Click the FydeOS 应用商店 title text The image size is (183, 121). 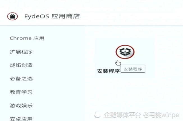point(52,16)
